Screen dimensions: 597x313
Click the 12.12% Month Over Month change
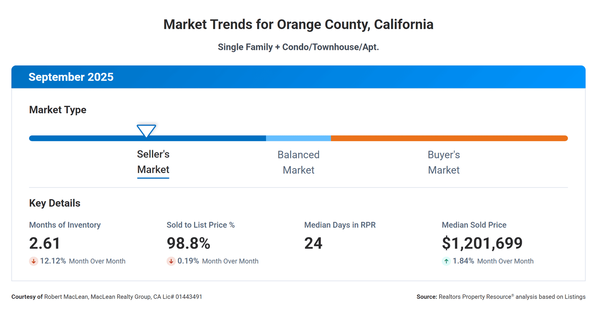(x=53, y=261)
